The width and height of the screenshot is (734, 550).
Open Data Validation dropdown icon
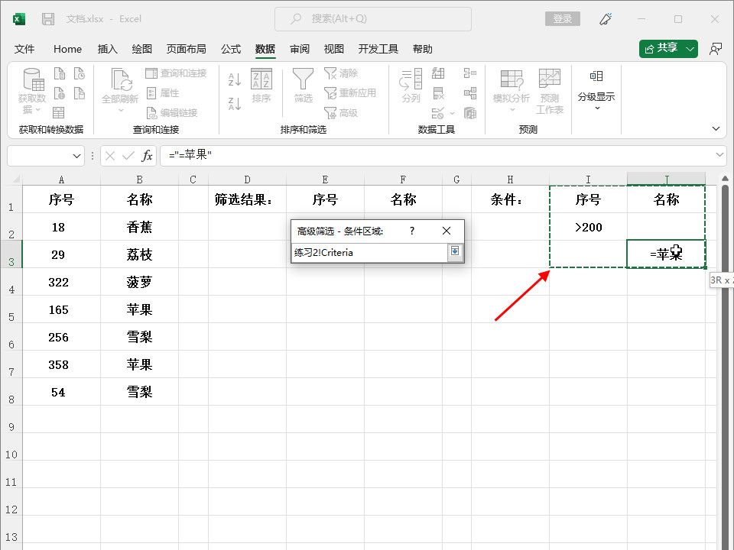(x=443, y=113)
